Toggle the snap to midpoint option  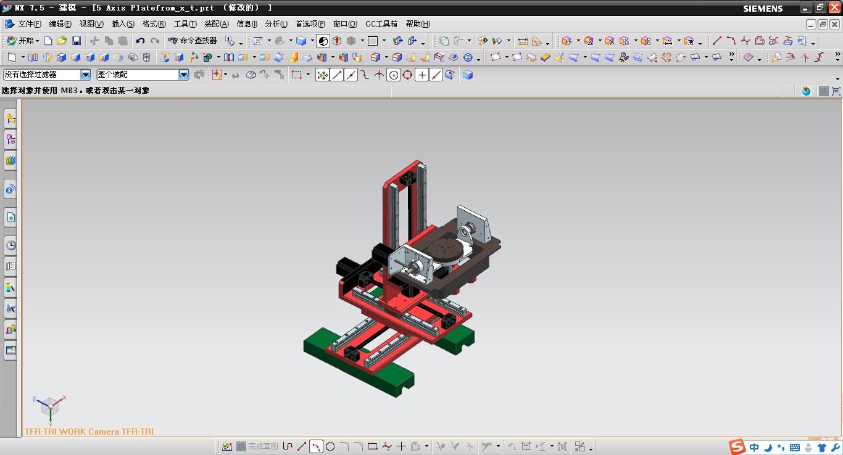click(351, 75)
